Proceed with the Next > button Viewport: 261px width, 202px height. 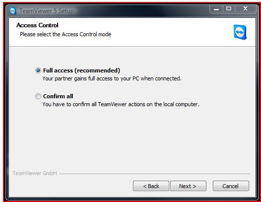[x=188, y=186]
